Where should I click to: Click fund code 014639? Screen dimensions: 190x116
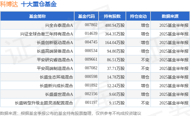click(x=91, y=33)
